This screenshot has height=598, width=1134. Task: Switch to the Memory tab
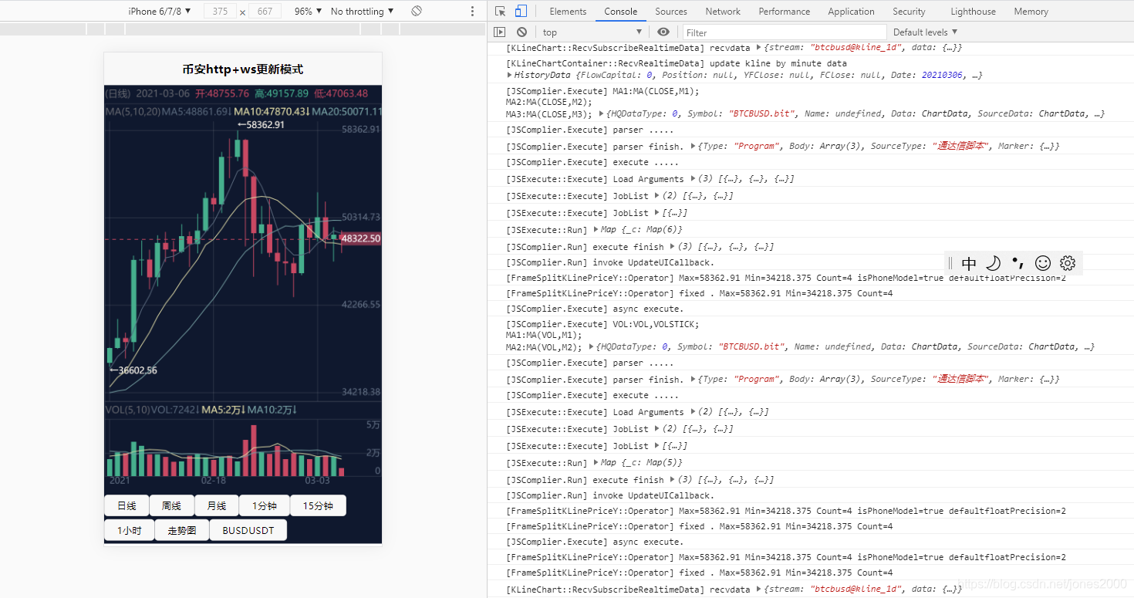(x=1031, y=11)
